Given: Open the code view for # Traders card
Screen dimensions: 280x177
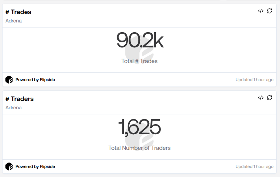Looking at the screenshot, I should click(x=260, y=98).
